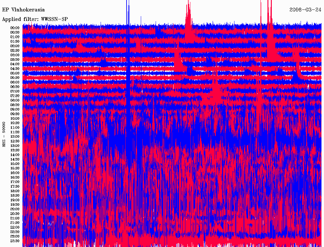Viewport: 324px width, 247px height.
Task: Click the HHZ - 50000 axis label
Action: pos(4,134)
